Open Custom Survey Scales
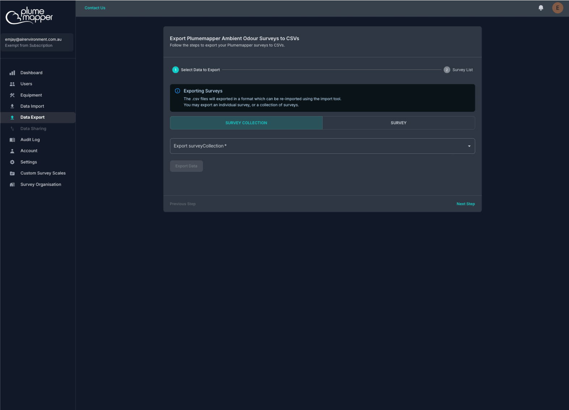 point(38,173)
